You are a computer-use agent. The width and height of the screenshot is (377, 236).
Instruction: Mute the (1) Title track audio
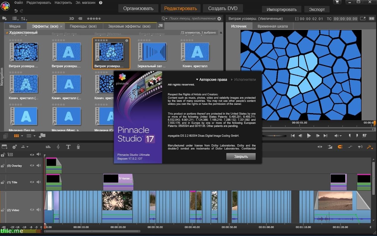38,182
